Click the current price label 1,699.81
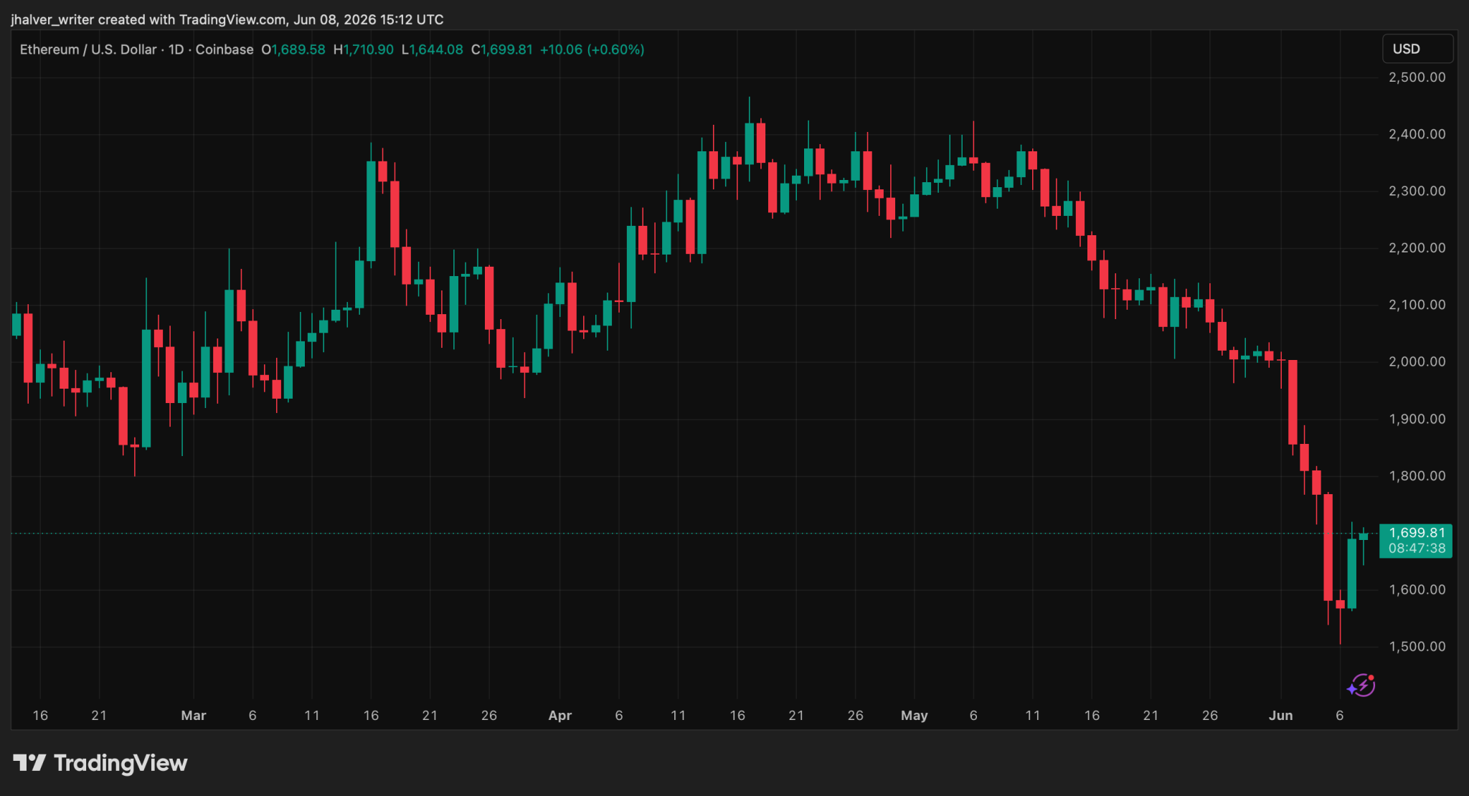This screenshot has width=1469, height=796. (x=1417, y=533)
